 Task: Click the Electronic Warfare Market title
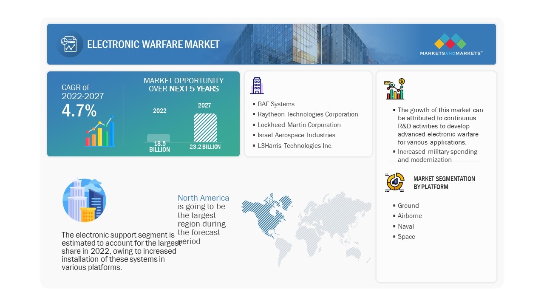153,44
